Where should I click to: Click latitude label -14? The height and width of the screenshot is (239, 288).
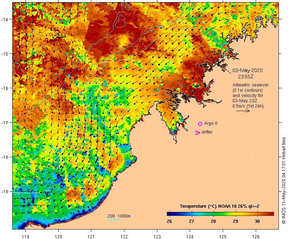click(x=4, y=19)
